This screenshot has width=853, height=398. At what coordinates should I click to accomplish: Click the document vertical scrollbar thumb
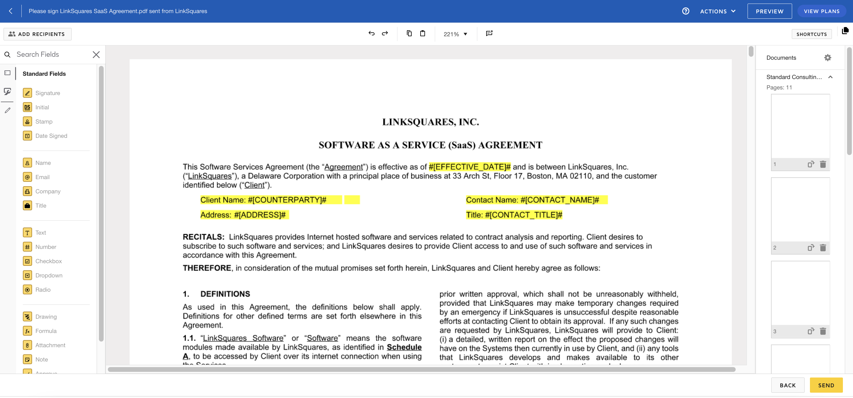(751, 51)
